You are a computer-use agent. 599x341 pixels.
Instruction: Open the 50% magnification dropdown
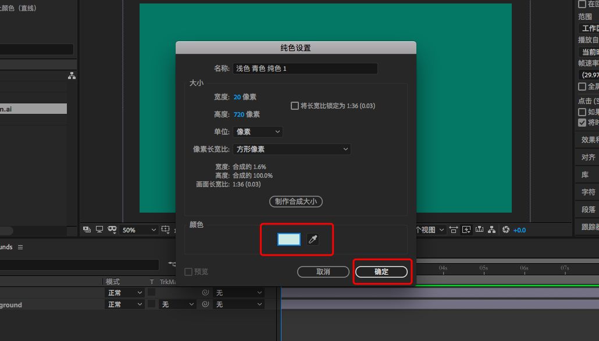(x=138, y=229)
